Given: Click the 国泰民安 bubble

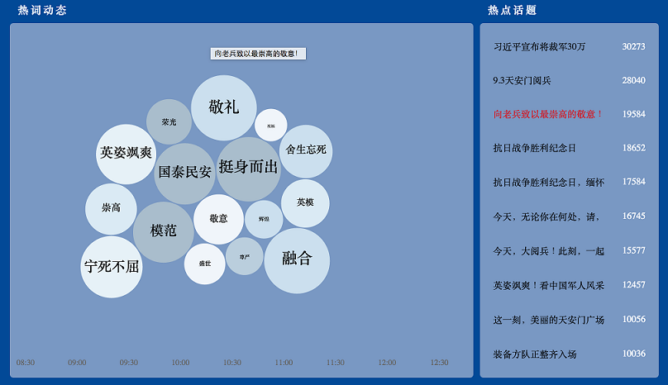Looking at the screenshot, I should click(x=184, y=173).
